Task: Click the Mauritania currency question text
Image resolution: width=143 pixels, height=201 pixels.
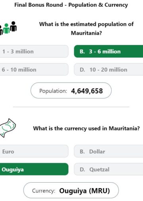Action: pos(86,128)
